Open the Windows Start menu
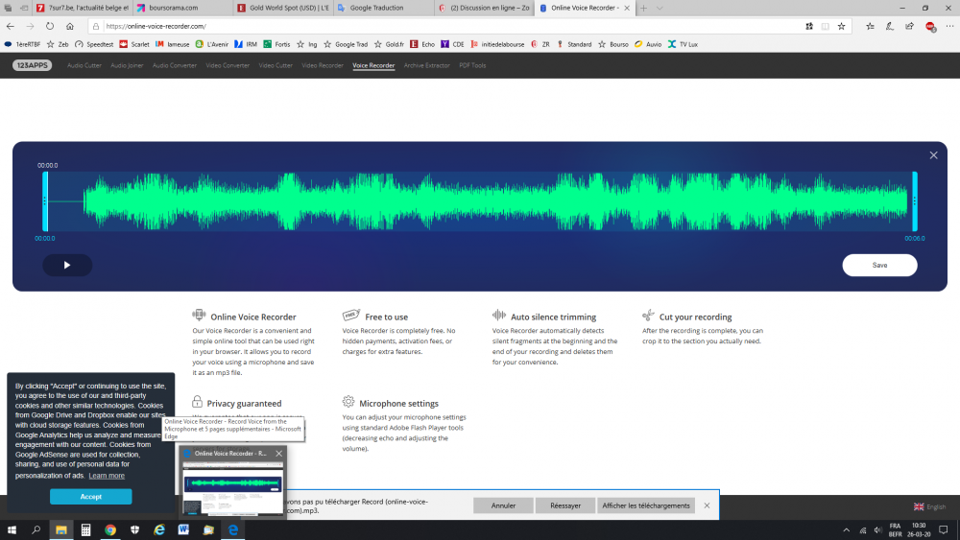The image size is (960, 540). coord(12,529)
